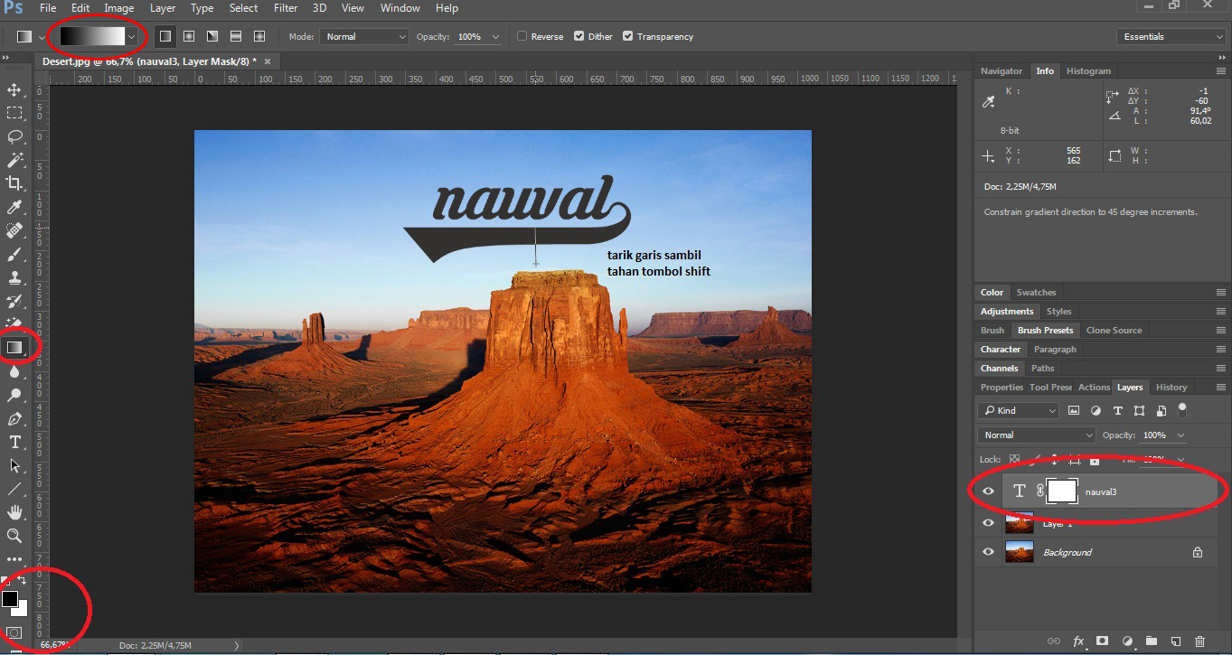Select the Rectangular Marquee tool
The height and width of the screenshot is (655, 1232).
pos(14,113)
